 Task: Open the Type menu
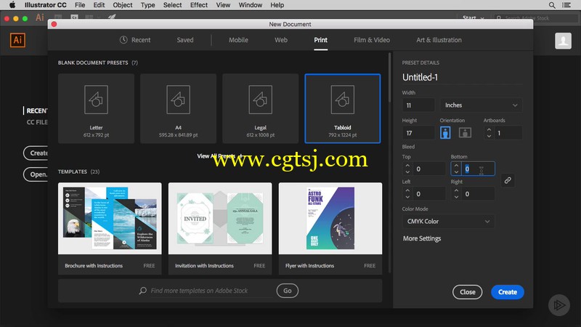(147, 5)
